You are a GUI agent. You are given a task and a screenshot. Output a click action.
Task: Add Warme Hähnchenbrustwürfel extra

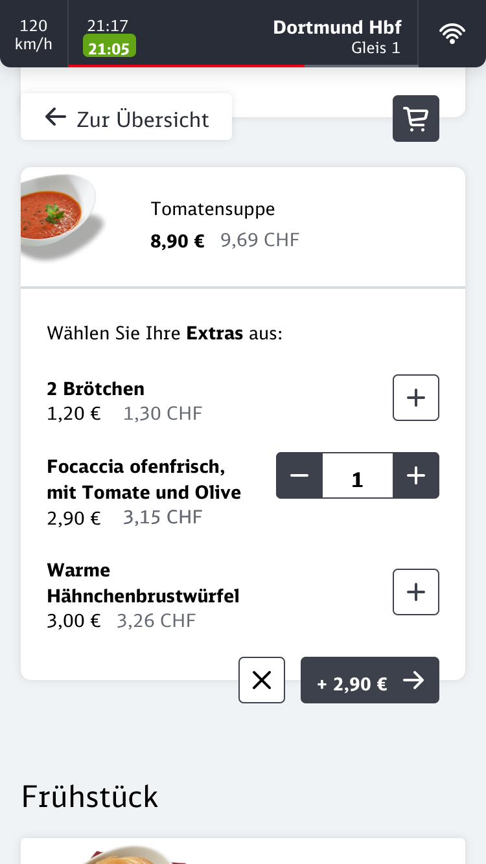click(415, 592)
